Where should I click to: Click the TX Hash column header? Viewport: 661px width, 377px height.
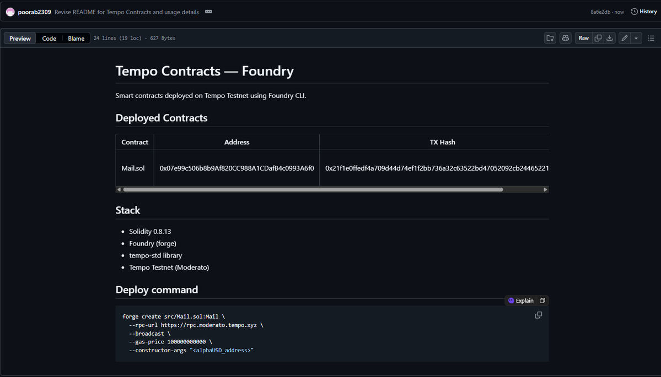442,142
